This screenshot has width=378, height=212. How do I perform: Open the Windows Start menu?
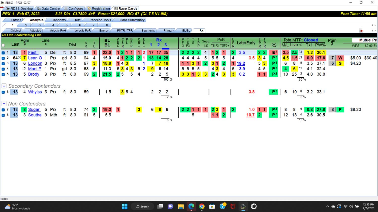[124, 206]
